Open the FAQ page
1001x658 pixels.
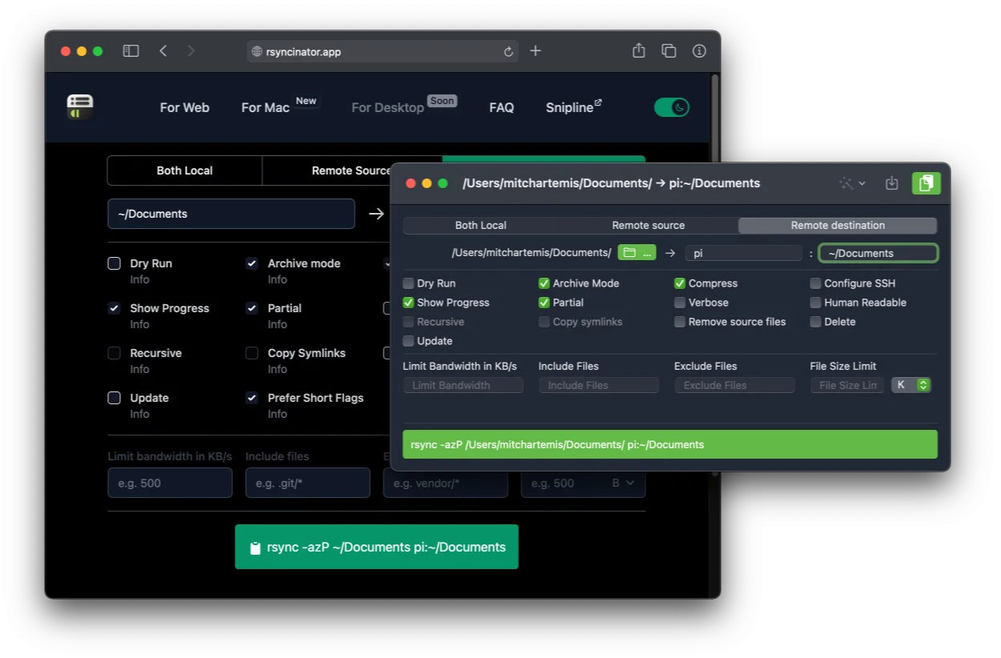coord(501,106)
